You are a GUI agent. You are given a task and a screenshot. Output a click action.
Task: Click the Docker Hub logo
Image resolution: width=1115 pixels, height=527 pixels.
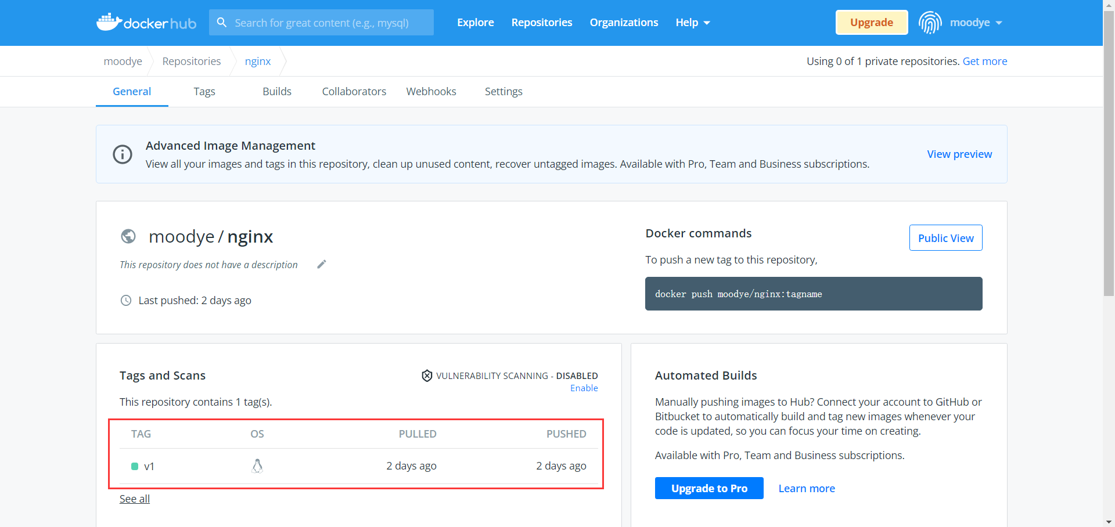tap(146, 22)
